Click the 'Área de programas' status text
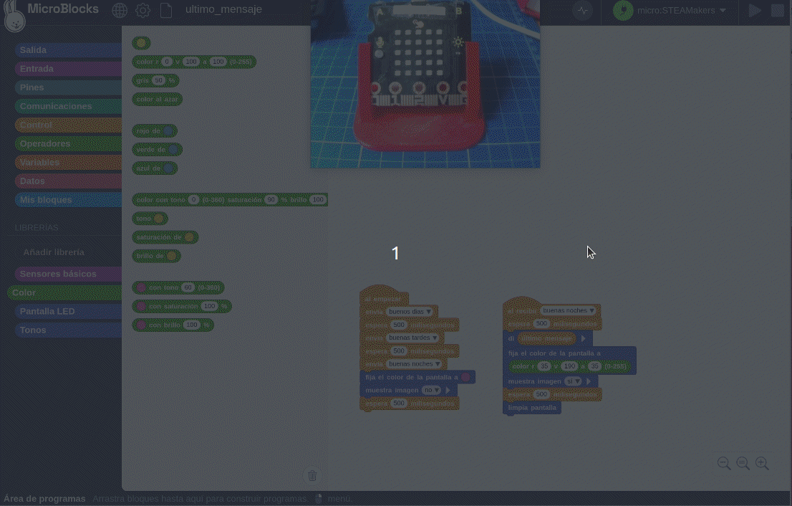The height and width of the screenshot is (506, 792). point(44,499)
